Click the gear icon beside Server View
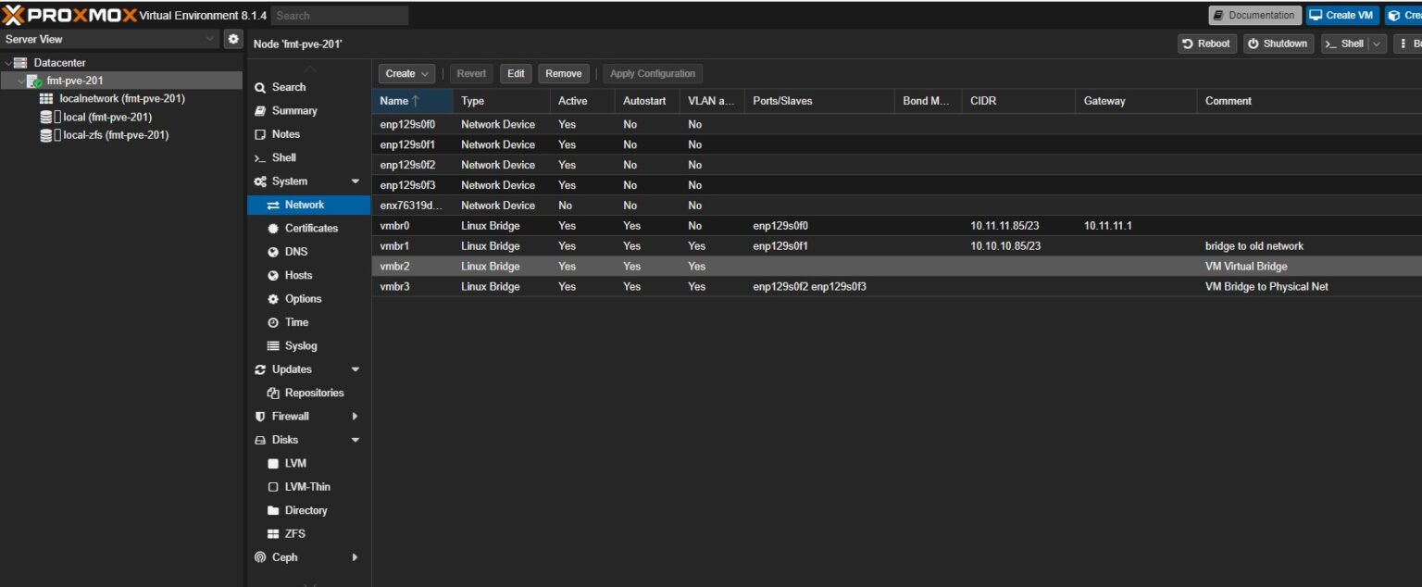 pyautogui.click(x=232, y=38)
